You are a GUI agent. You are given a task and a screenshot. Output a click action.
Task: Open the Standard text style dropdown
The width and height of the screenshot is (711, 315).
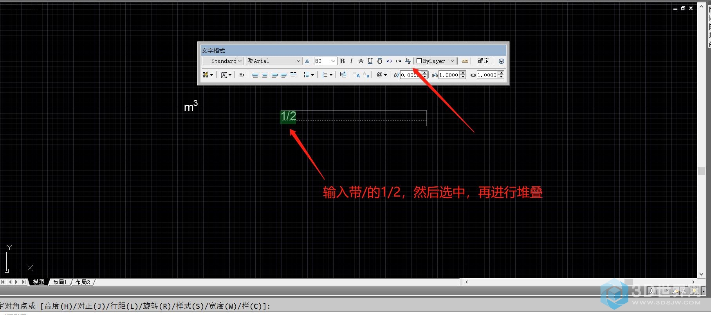pyautogui.click(x=223, y=61)
